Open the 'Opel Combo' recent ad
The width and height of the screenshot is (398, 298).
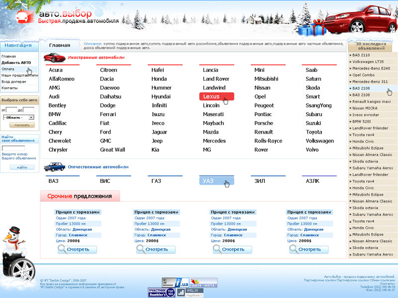click(x=363, y=75)
